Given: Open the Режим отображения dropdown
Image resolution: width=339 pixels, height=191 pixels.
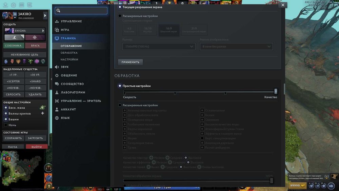Looking at the screenshot, I should point(236,47).
